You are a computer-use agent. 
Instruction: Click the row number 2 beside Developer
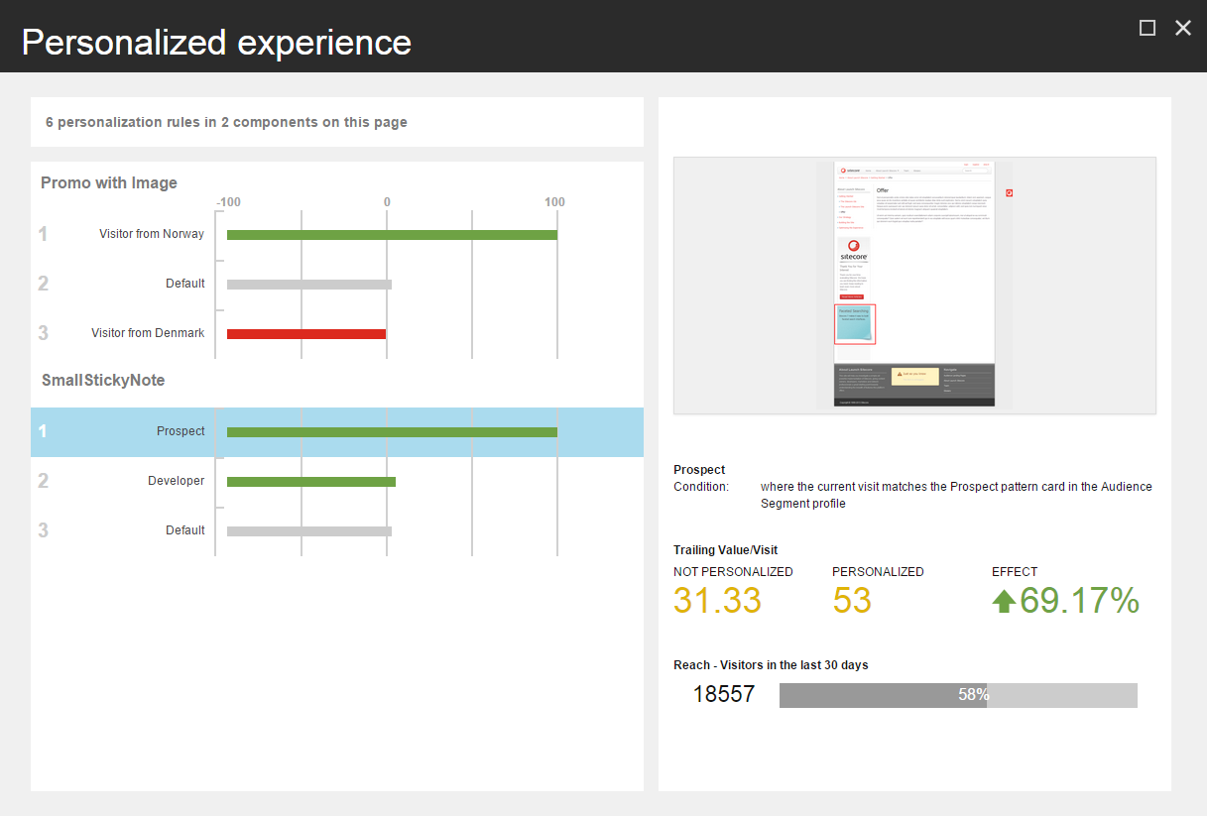pyautogui.click(x=42, y=481)
